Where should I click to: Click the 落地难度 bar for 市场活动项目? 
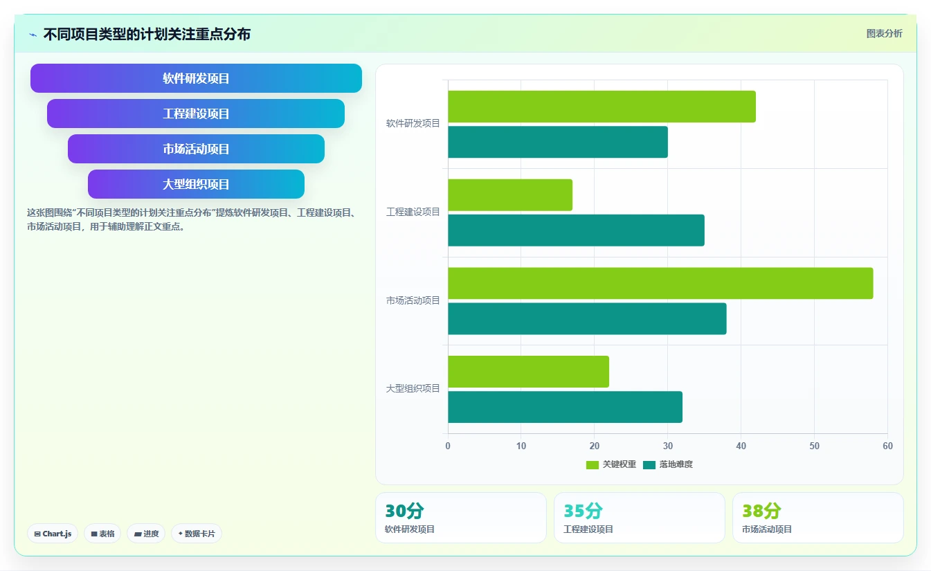pyautogui.click(x=587, y=318)
